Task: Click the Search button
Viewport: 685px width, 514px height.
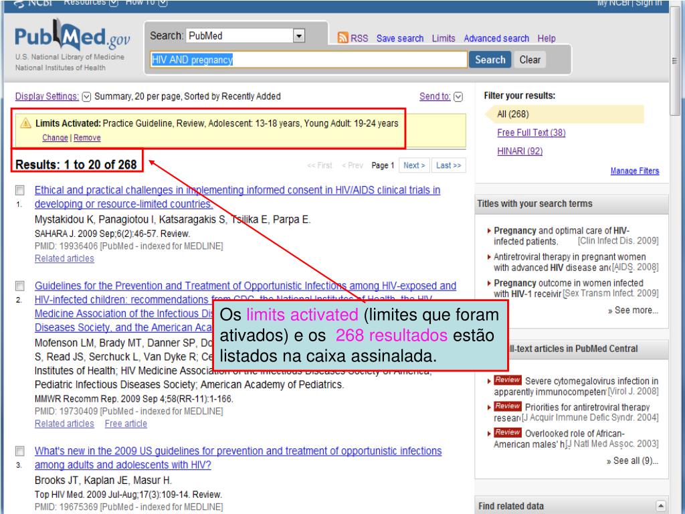Action: 490,60
